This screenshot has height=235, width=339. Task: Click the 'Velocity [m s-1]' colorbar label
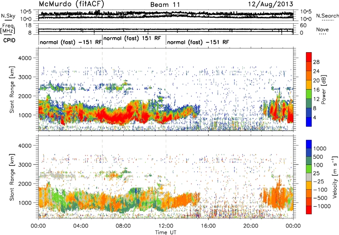(x=335, y=177)
